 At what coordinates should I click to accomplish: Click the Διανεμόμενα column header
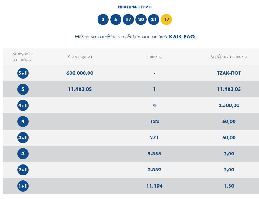80,57
